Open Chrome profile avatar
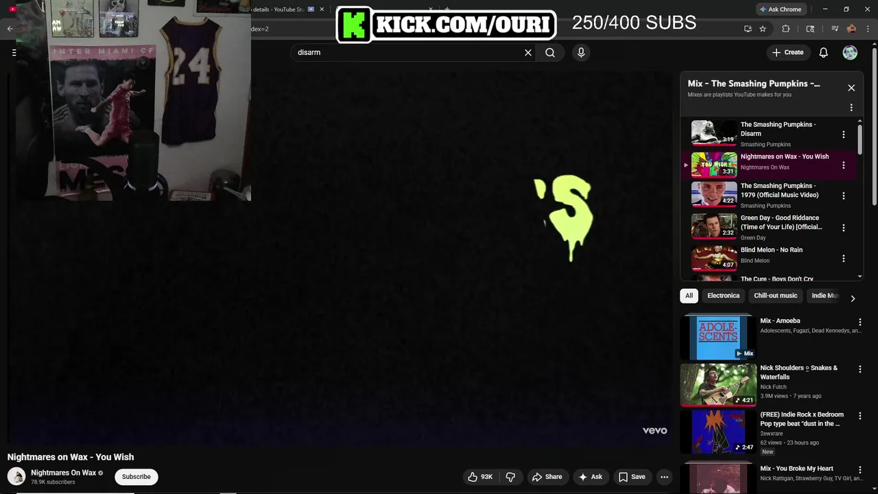The height and width of the screenshot is (494, 878). (x=851, y=29)
